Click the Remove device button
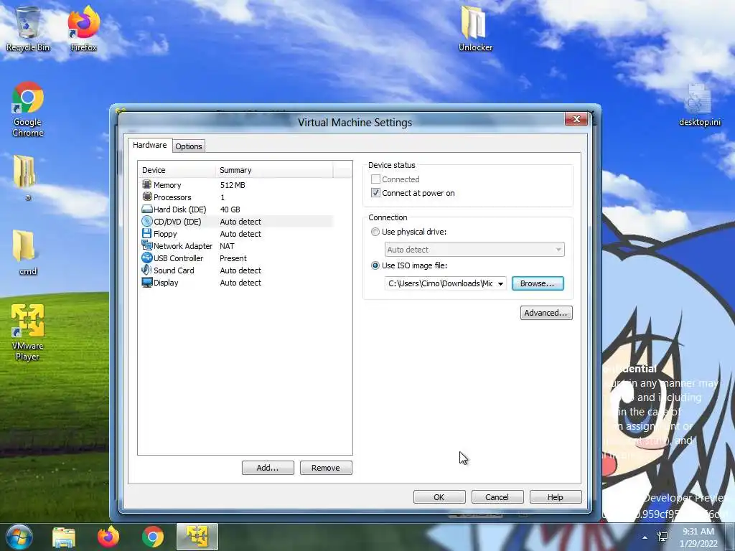The width and height of the screenshot is (735, 551). (326, 468)
